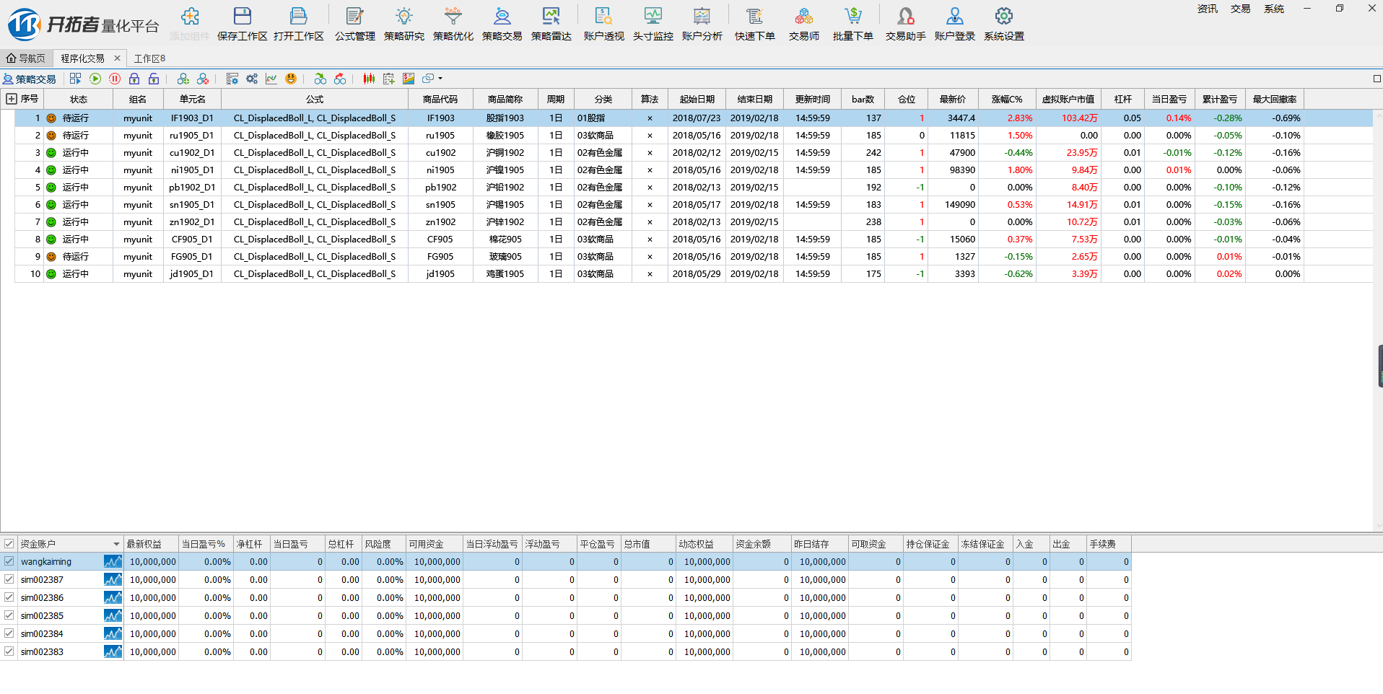
Task: Click the smiley money face icon
Action: pos(291,79)
